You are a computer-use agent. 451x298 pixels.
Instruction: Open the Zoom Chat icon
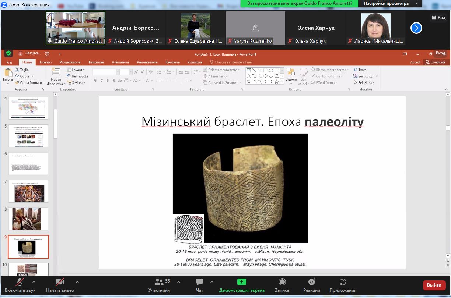click(x=199, y=282)
